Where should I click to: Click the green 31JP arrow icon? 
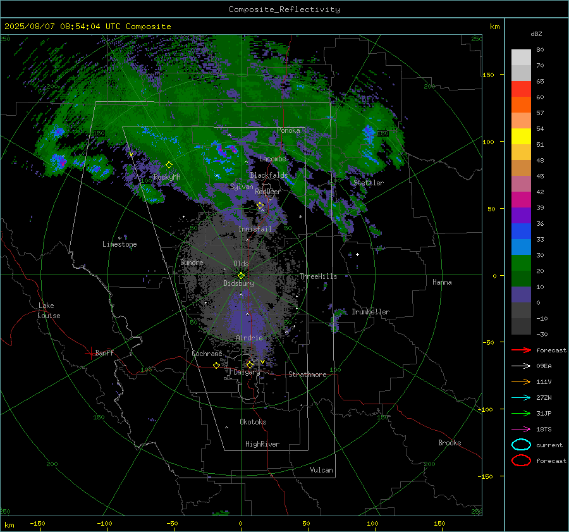point(521,413)
